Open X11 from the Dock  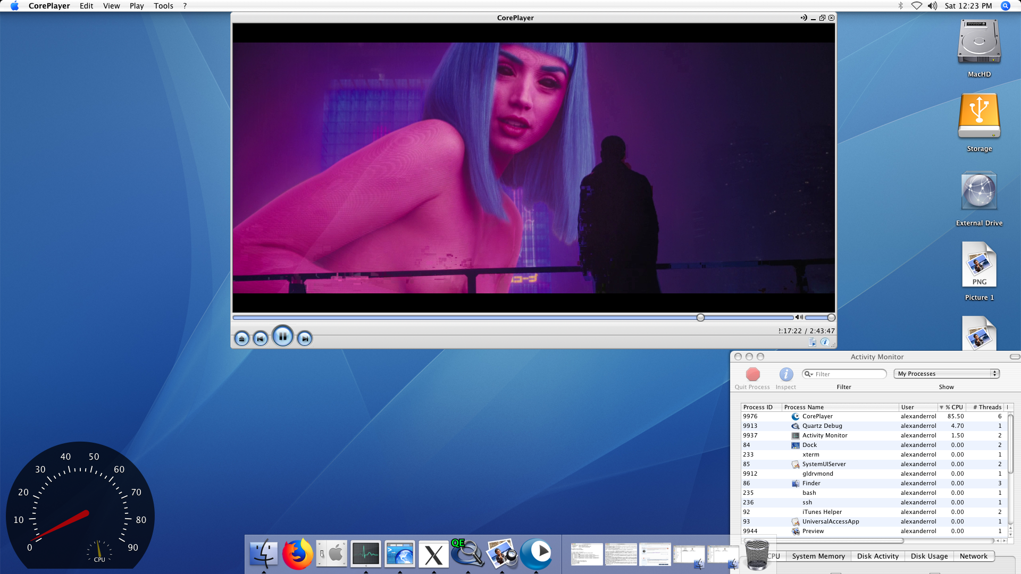(x=433, y=555)
